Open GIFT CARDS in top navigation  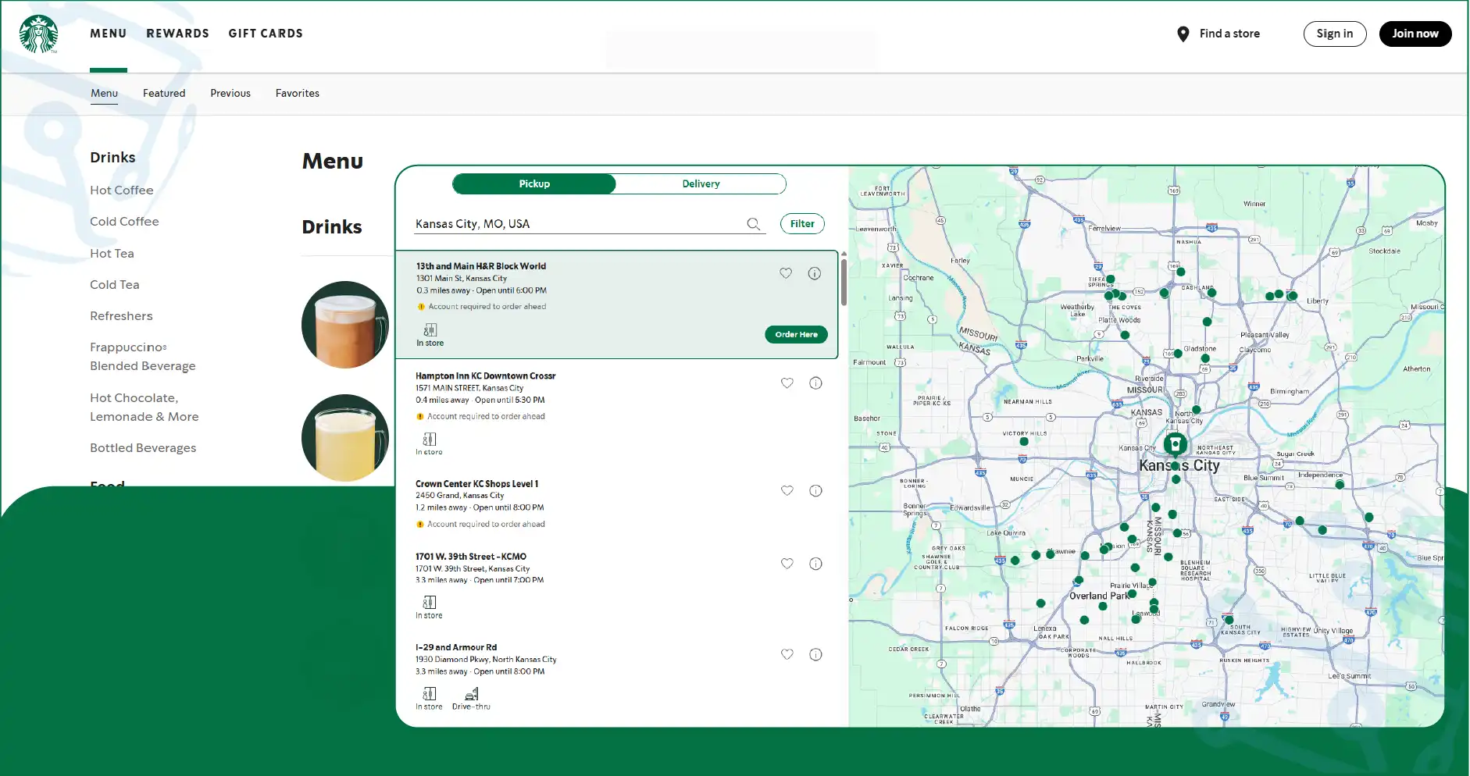(x=266, y=34)
